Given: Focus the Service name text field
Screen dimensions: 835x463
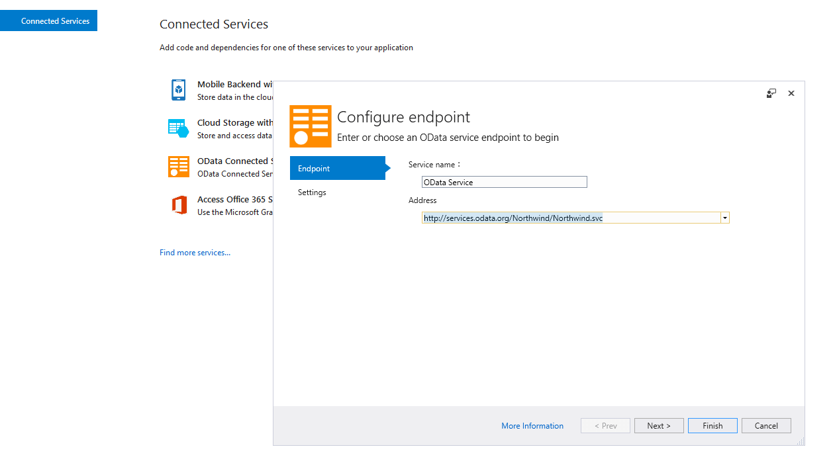Looking at the screenshot, I should tap(504, 182).
